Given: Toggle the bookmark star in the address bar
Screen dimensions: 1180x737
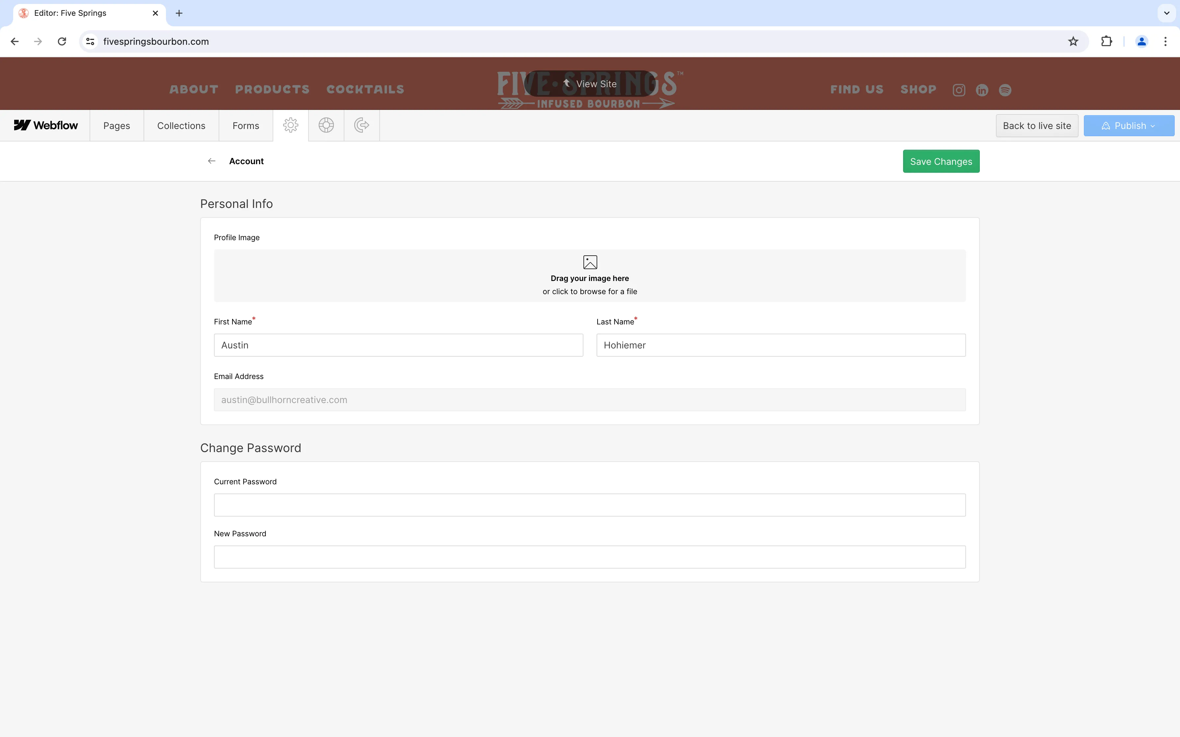Looking at the screenshot, I should click(x=1073, y=41).
